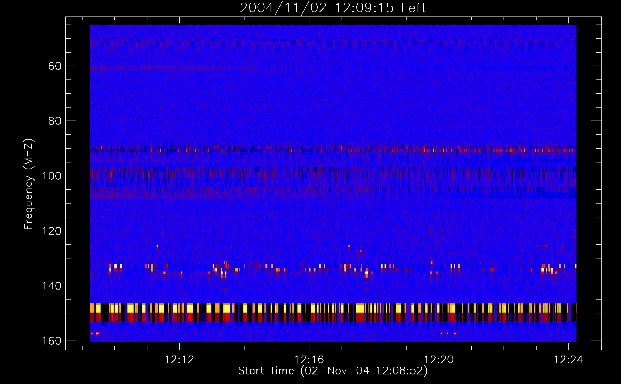
Task: Click the 12:16 time tick label
Action: [309, 360]
